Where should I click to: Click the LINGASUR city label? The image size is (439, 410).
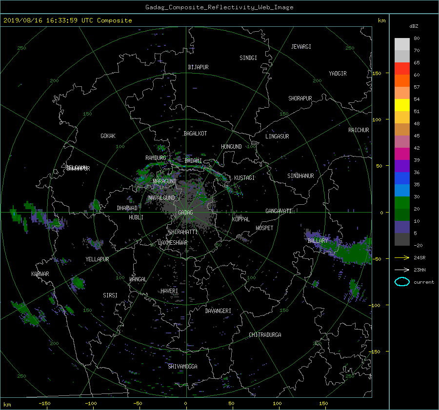click(277, 137)
